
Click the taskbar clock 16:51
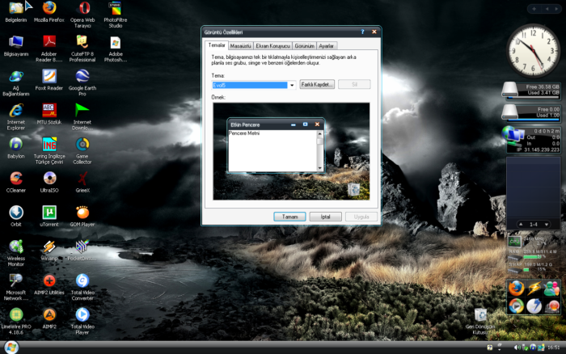[554, 348]
